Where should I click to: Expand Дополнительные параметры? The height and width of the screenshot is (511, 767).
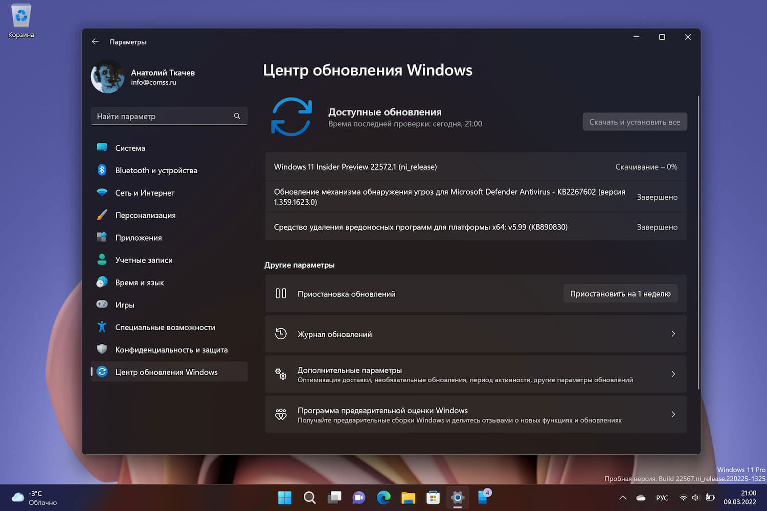coord(476,374)
